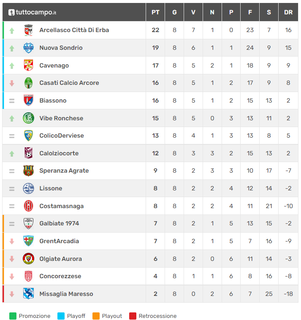Click up arrow next to Calolziocorte
301x320 pixels.
tap(12, 154)
